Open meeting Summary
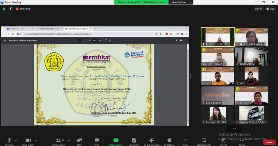Screen dimensions: 278x146 [134, 142]
